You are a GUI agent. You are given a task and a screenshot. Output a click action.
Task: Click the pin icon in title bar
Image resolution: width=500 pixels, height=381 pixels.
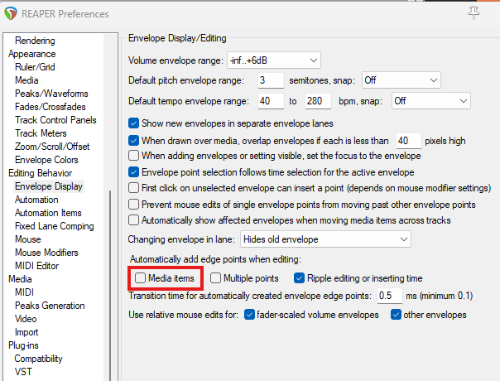click(x=474, y=13)
